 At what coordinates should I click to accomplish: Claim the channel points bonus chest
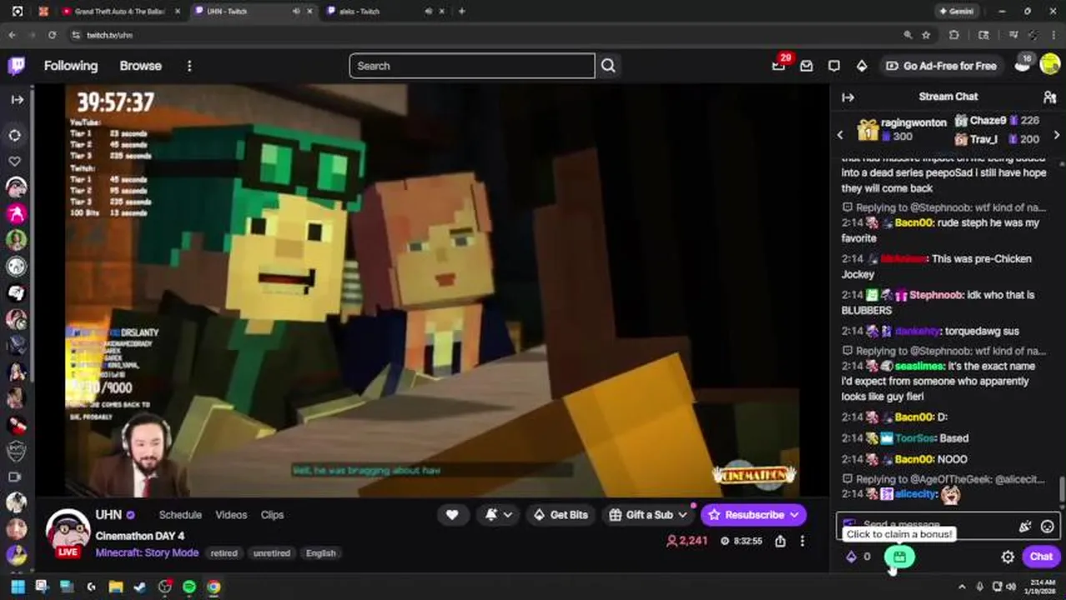pyautogui.click(x=899, y=557)
